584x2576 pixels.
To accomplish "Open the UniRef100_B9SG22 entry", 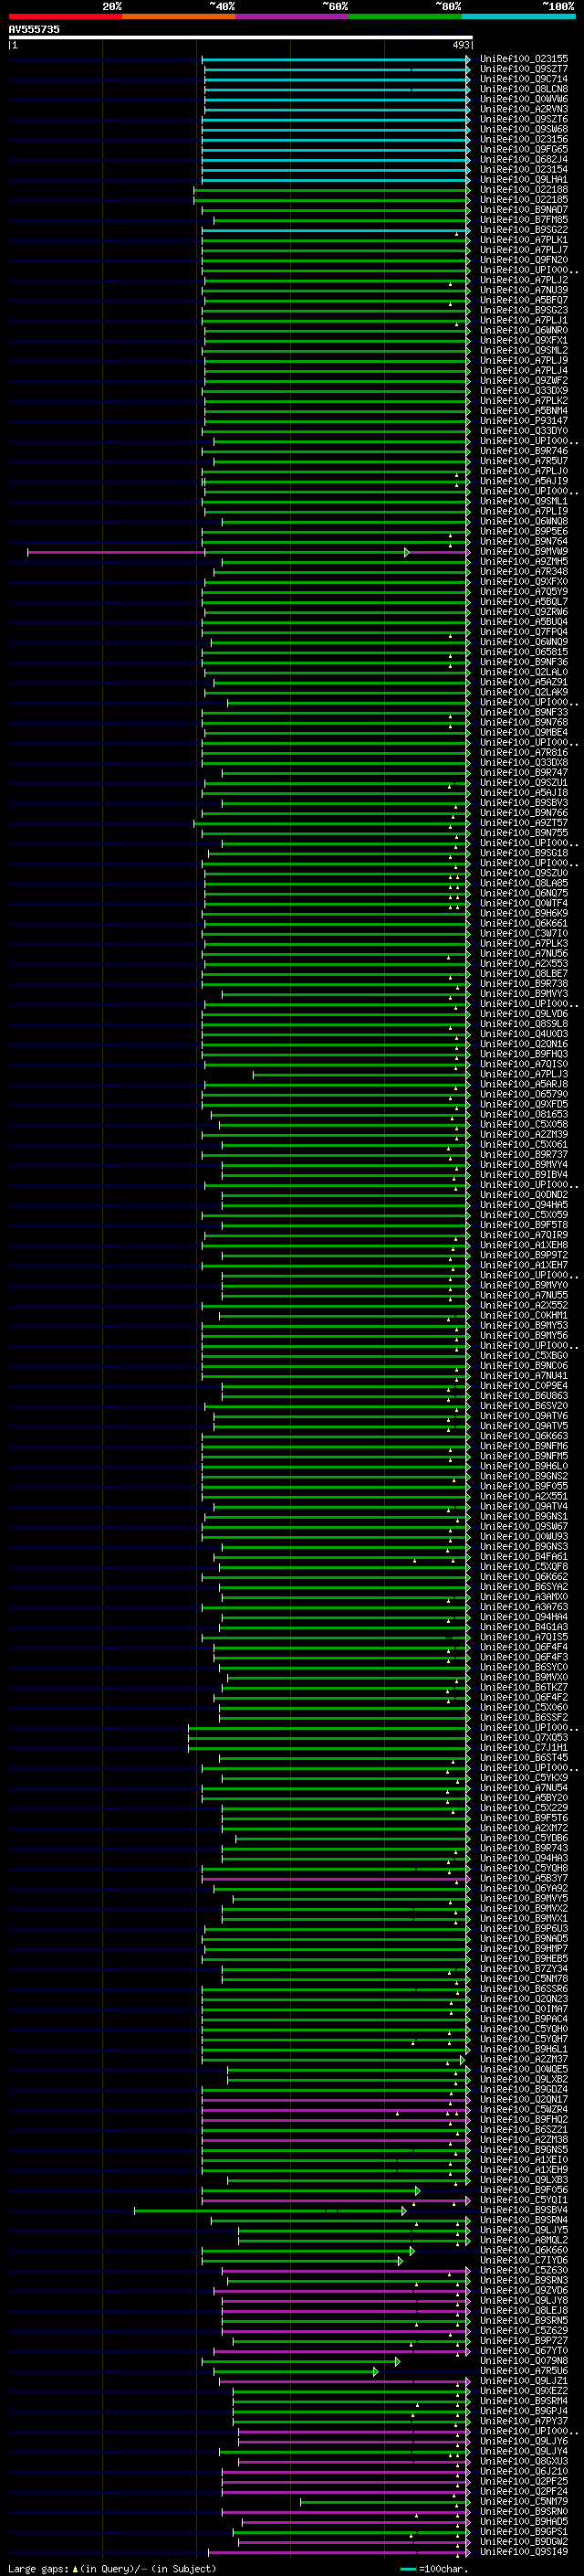I will coord(524,230).
